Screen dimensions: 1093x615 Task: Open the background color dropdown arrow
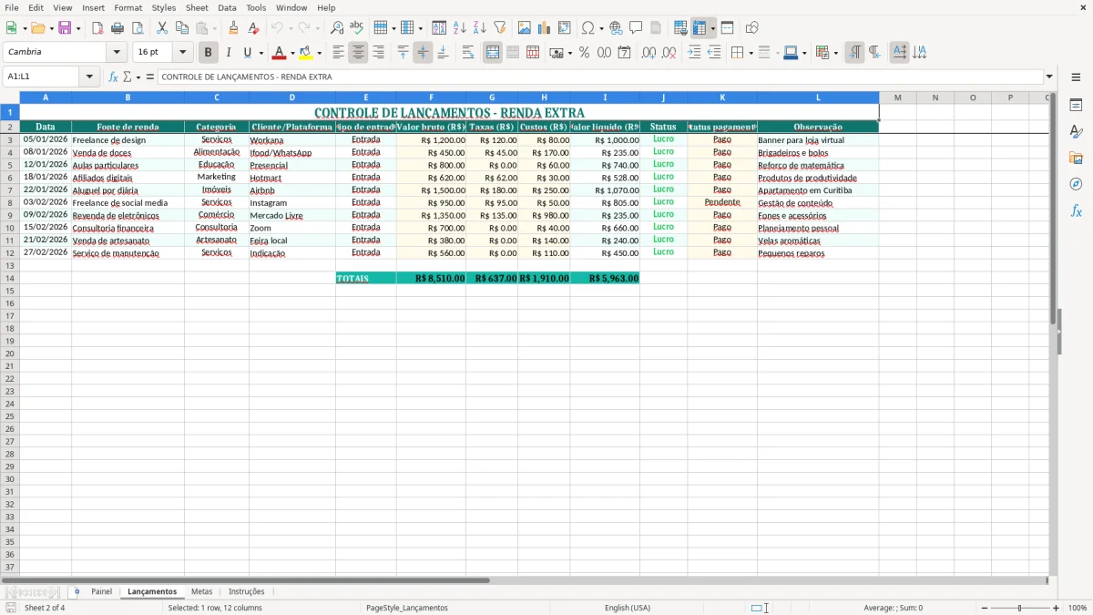coord(319,53)
